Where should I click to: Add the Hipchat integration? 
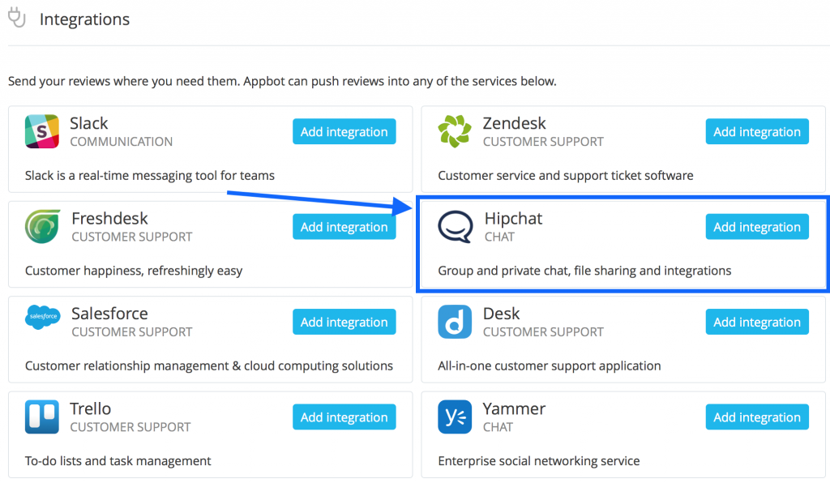pyautogui.click(x=757, y=226)
